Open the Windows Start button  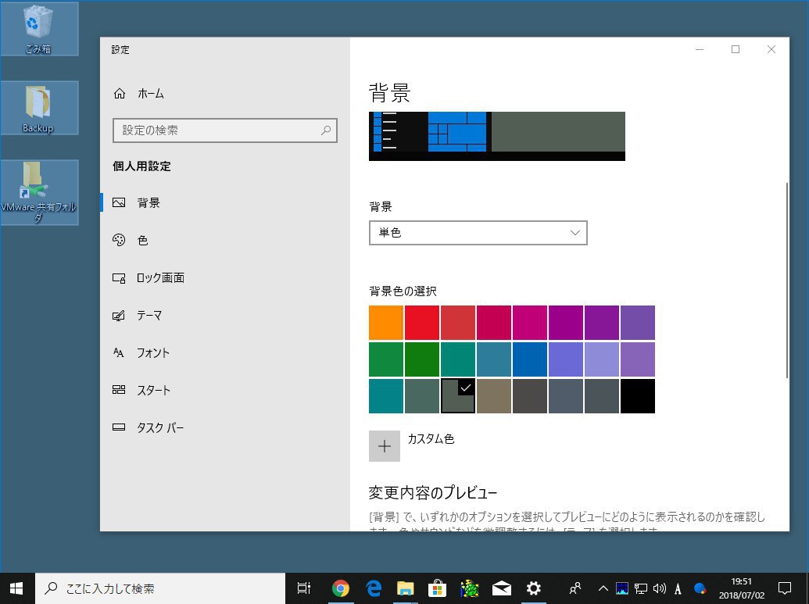[16, 588]
